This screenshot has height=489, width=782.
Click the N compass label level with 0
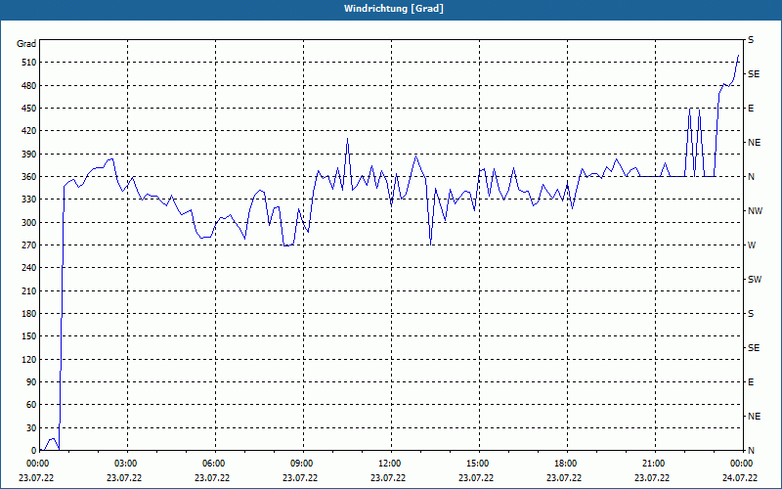751,451
